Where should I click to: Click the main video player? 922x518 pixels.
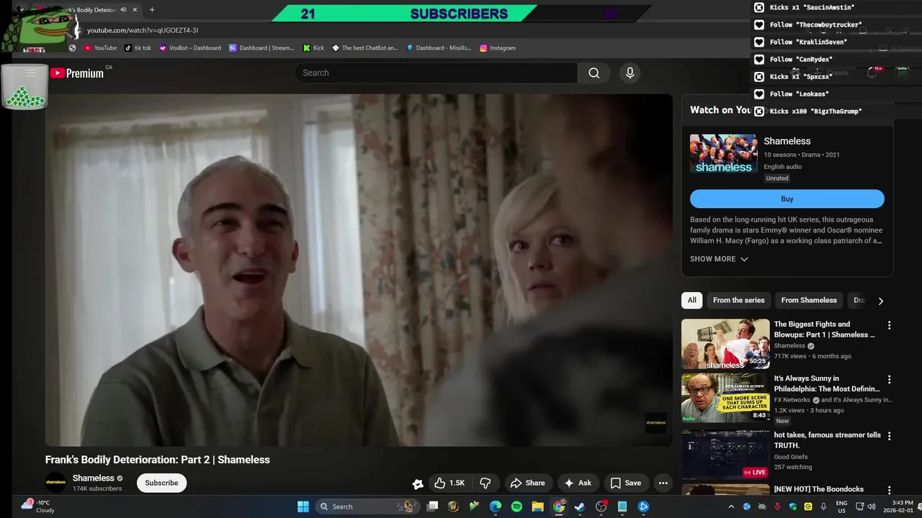[359, 270]
